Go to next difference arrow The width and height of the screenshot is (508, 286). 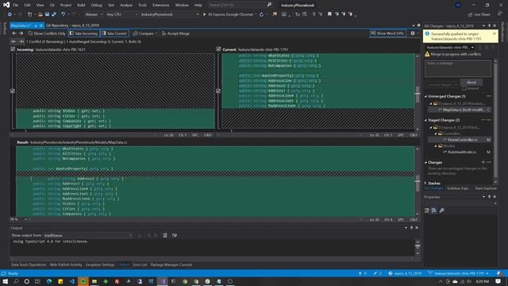[21, 33]
